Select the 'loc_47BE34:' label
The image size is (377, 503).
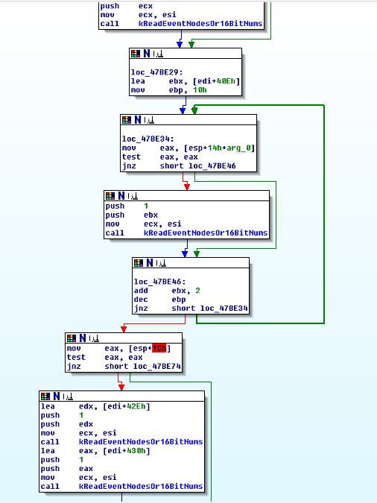(x=148, y=139)
